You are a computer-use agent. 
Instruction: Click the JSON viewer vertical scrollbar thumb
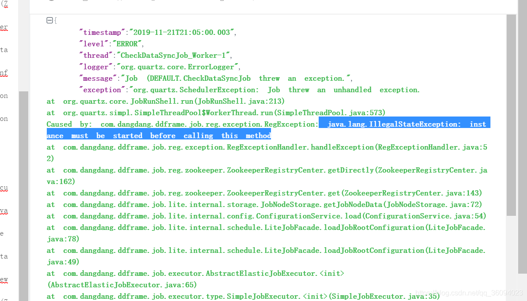[511, 115]
